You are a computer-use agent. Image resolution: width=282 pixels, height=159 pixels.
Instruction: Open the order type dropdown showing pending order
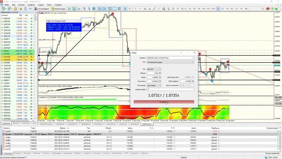(171, 62)
